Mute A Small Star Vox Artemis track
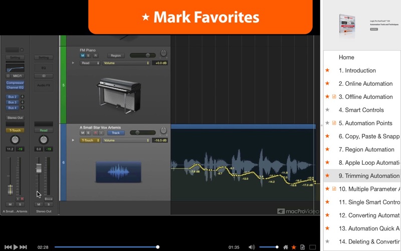This screenshot has width=401, height=251. click(82, 133)
